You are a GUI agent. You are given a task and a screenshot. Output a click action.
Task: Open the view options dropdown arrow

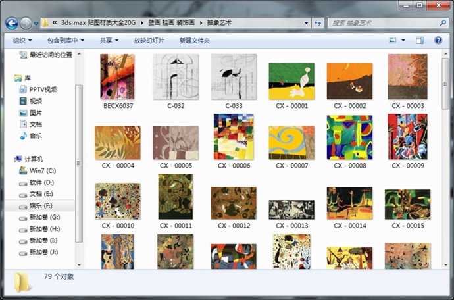tap(403, 41)
